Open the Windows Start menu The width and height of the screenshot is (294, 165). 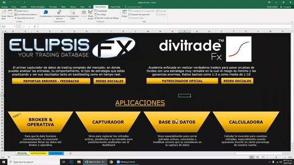click(4, 162)
